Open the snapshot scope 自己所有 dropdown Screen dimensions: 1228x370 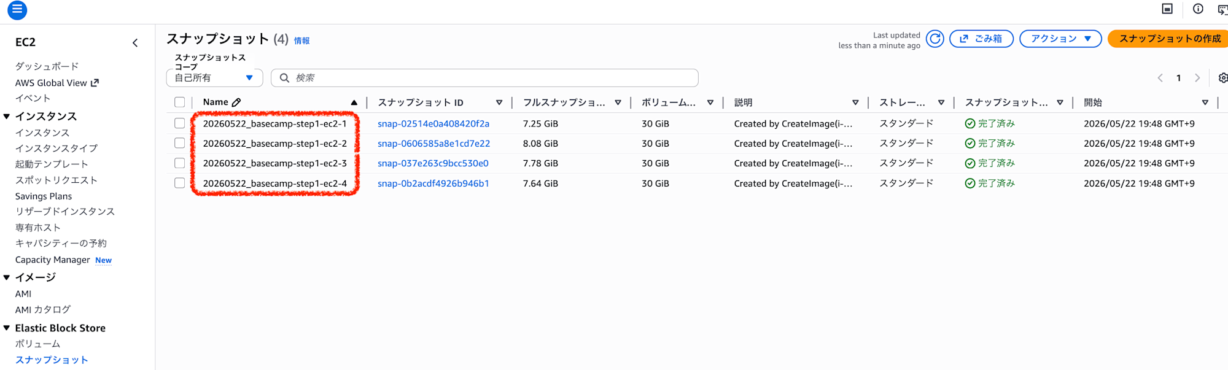pos(214,78)
